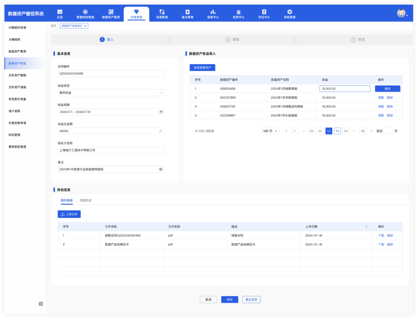This screenshot has height=319, width=418.
Task: Open the 5条/页 page size dropdown
Action: (270, 131)
